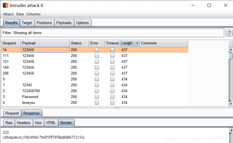Sort by the Request column header
This screenshot has width=233, height=143.
pos(11,43)
